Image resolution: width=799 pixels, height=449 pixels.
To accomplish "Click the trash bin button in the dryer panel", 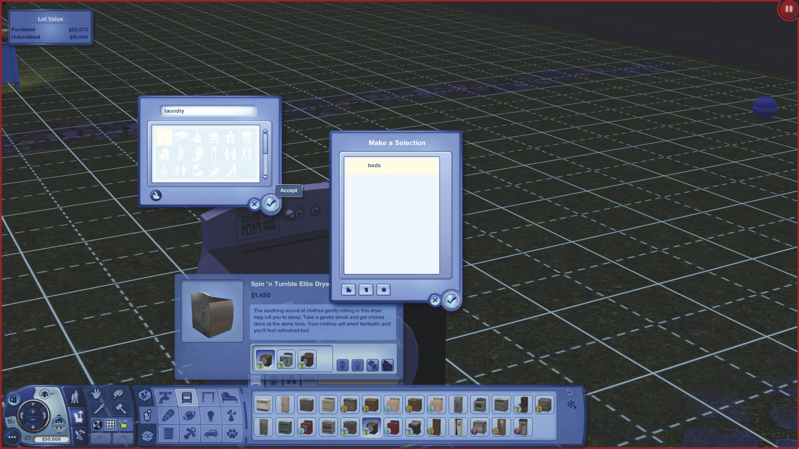I will pyautogui.click(x=342, y=365).
